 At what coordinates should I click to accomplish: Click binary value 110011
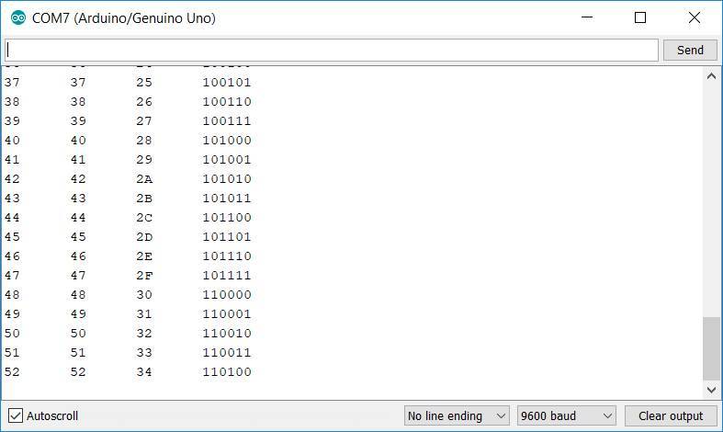(x=227, y=353)
